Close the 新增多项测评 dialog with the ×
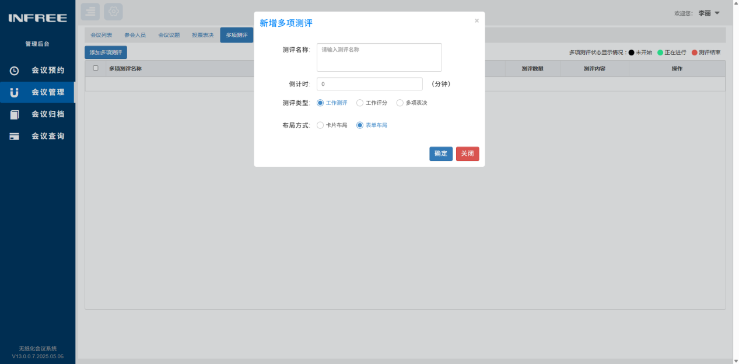 (477, 21)
